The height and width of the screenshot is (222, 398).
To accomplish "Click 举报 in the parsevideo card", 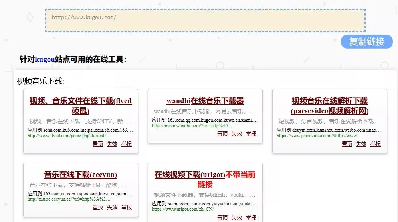I will click(x=375, y=144).
